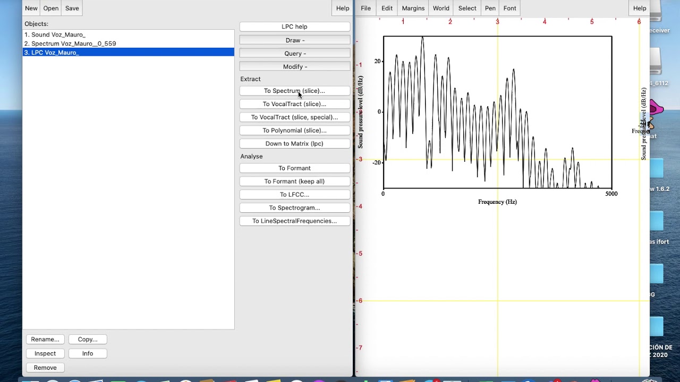Click To Formant (keep all) button
680x382 pixels.
295,181
